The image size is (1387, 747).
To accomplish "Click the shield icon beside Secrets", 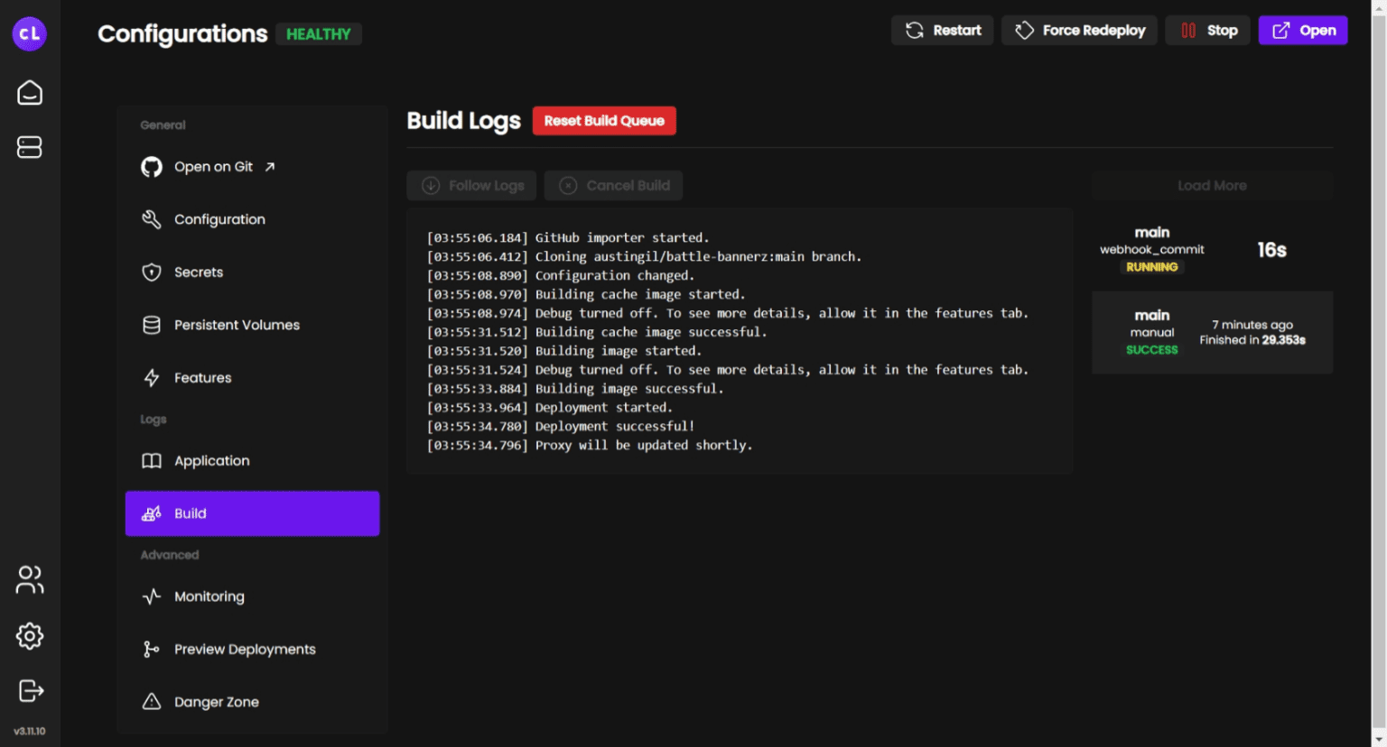I will 152,272.
